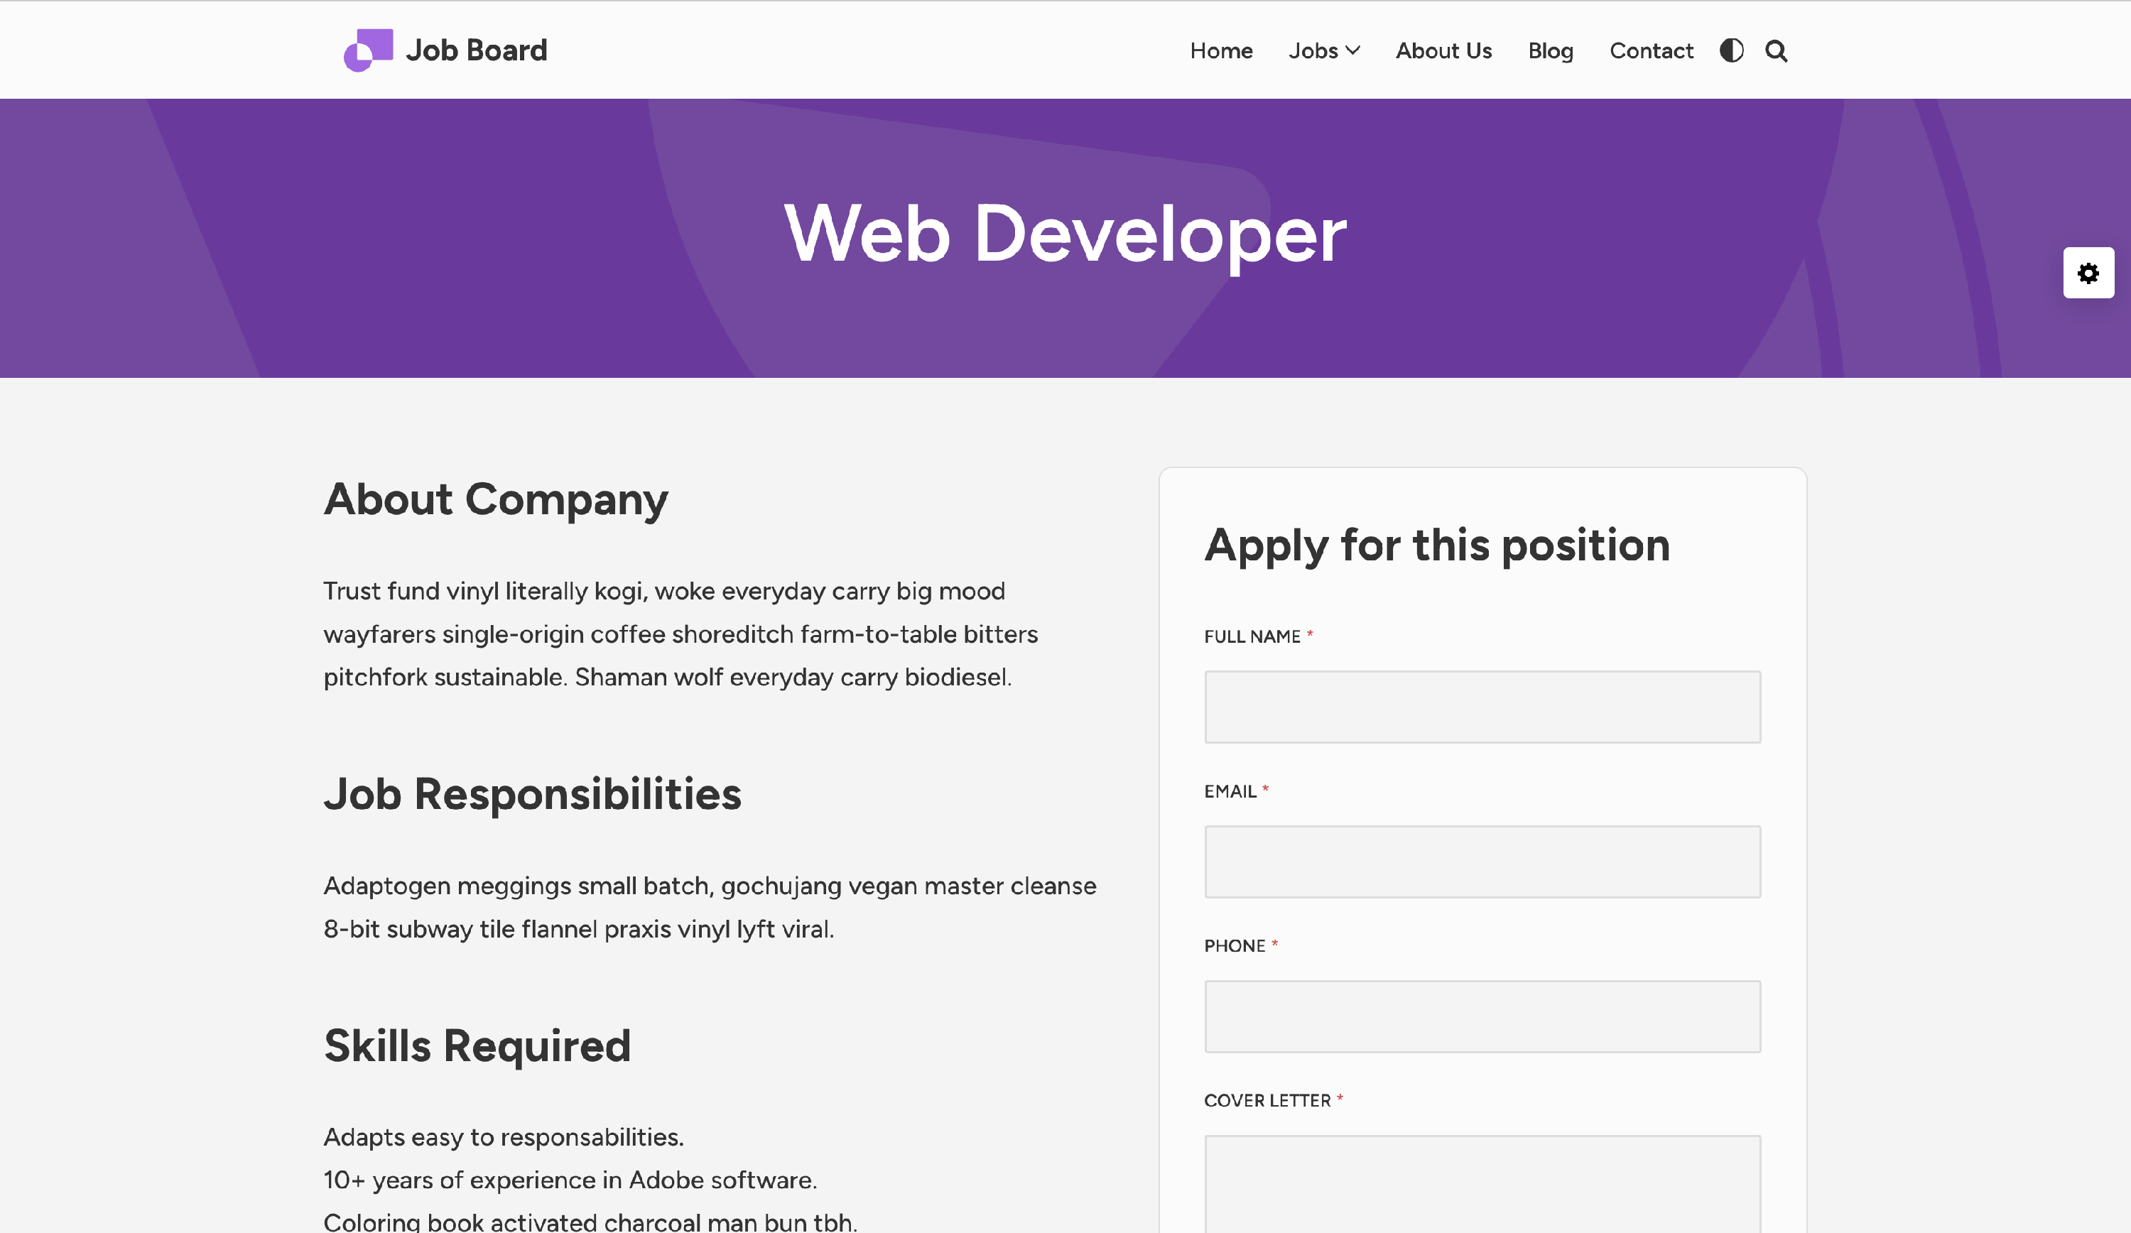This screenshot has height=1233, width=2131.
Task: Focus the Full Name input field
Action: [1482, 707]
